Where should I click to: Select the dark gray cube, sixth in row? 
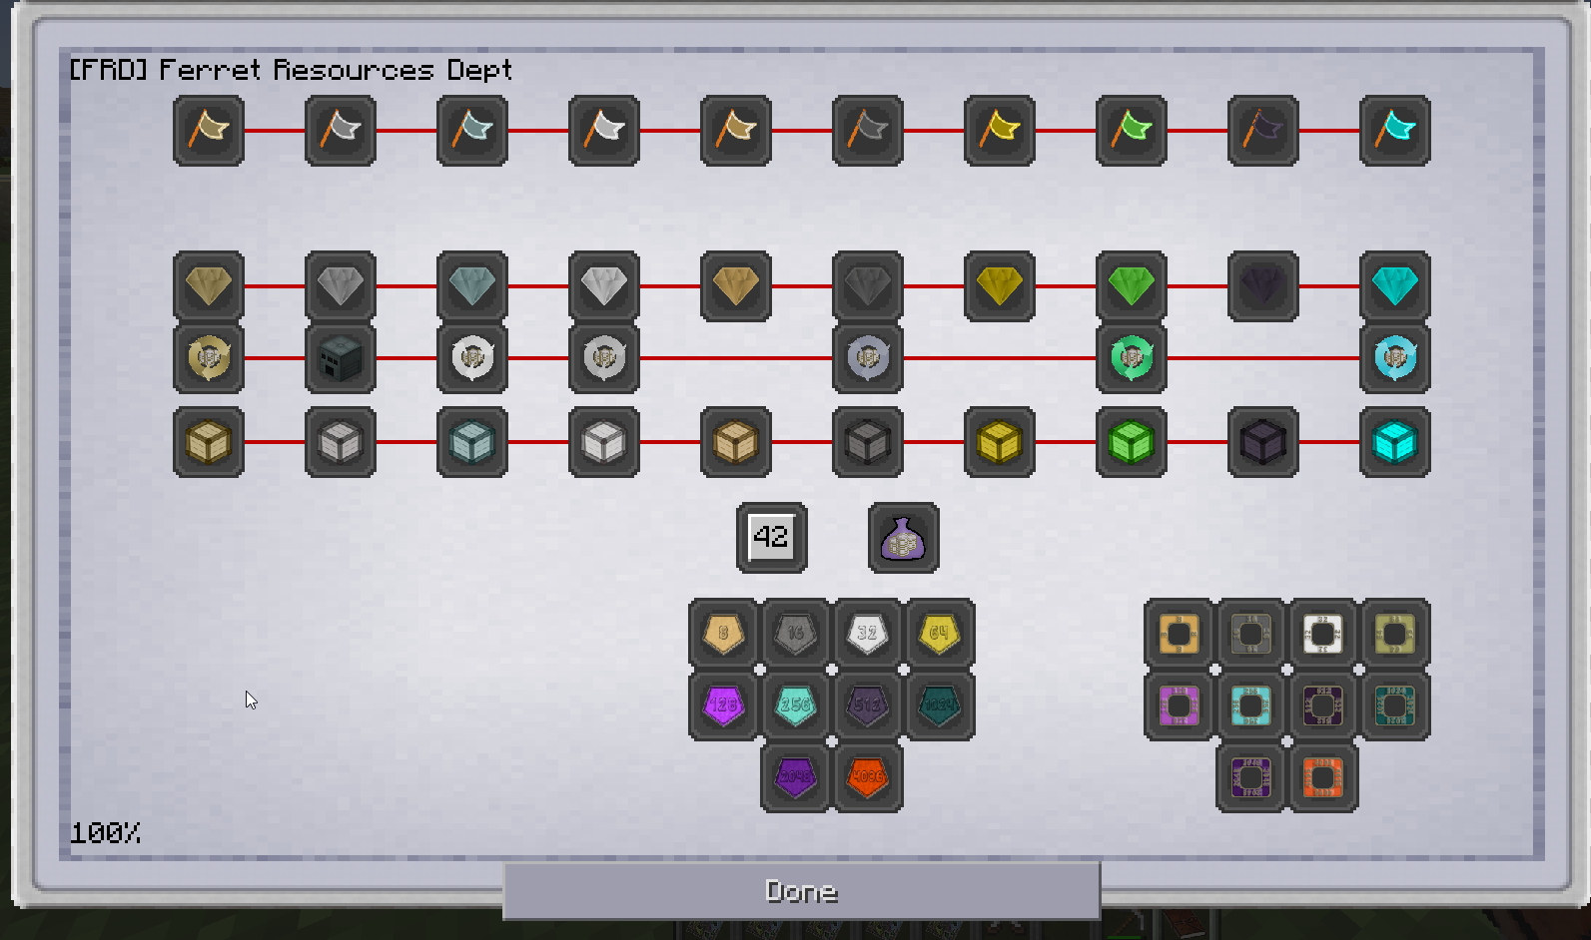click(868, 442)
